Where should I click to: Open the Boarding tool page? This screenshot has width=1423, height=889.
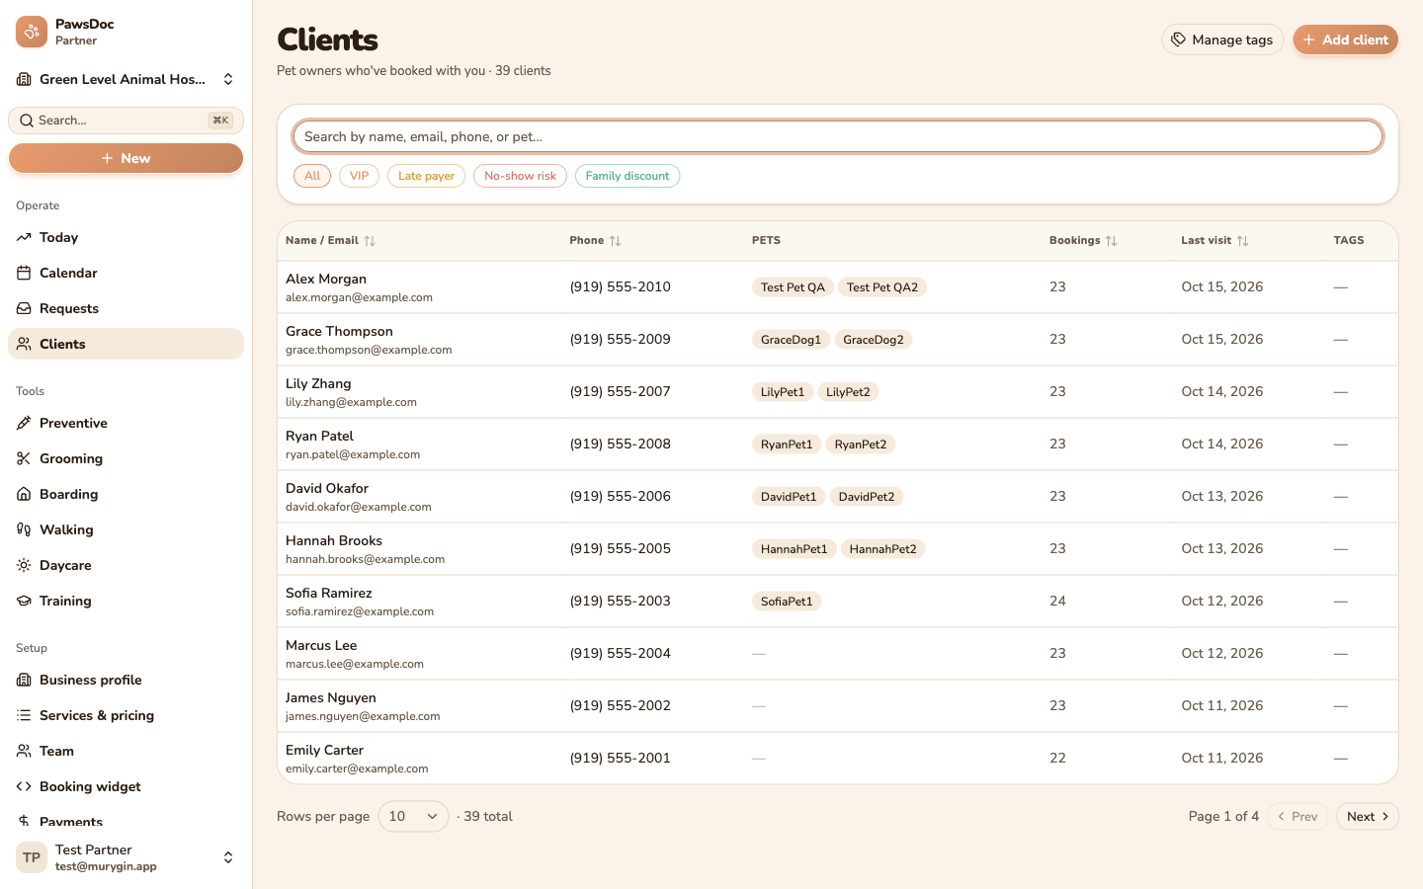[126, 494]
